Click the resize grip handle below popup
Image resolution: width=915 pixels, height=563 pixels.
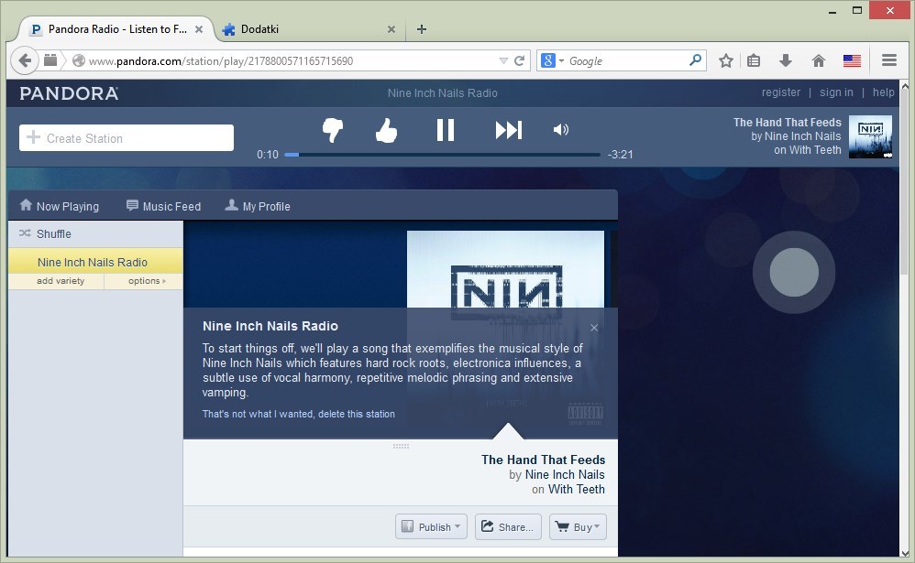click(x=401, y=447)
